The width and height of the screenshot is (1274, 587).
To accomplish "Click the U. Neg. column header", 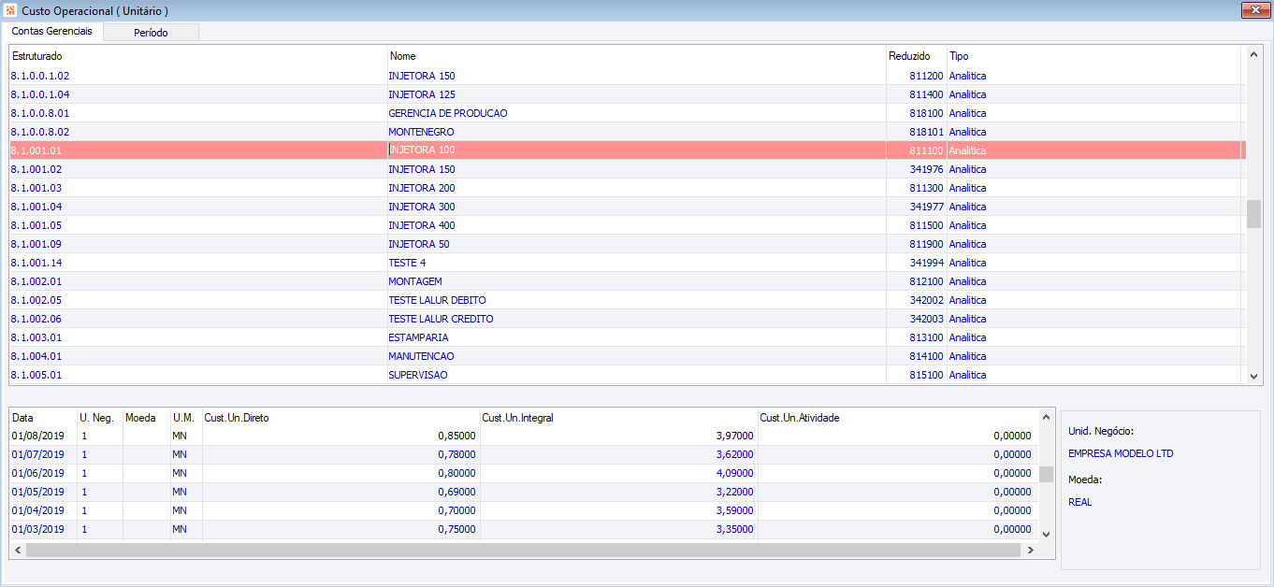I will tap(99, 418).
